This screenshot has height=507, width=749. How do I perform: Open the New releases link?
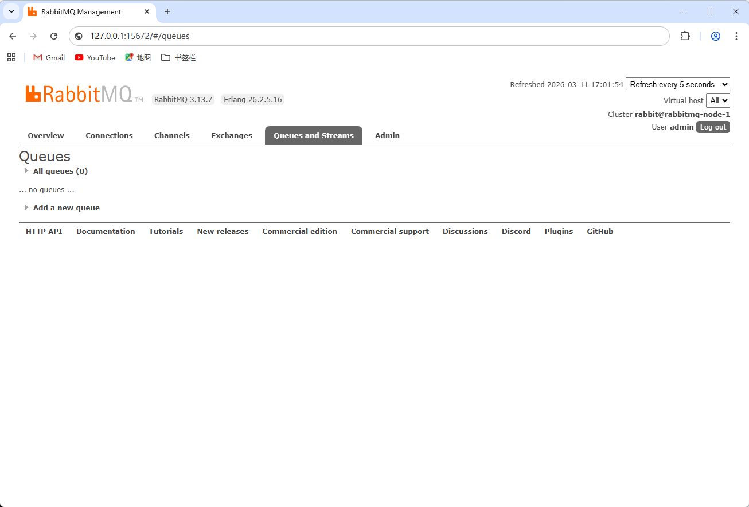point(223,232)
